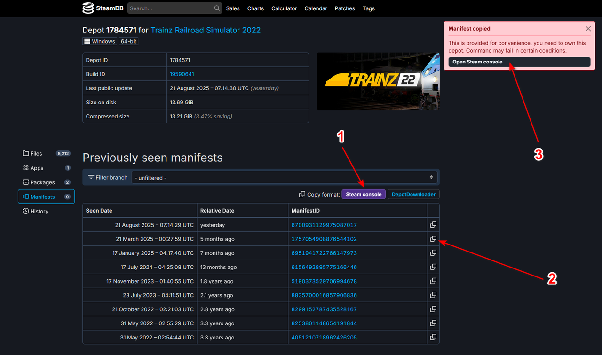Viewport: 602px width, 355px height.
Task: Copy manifest 6951941722766147973 using its copy icon
Action: coord(433,253)
